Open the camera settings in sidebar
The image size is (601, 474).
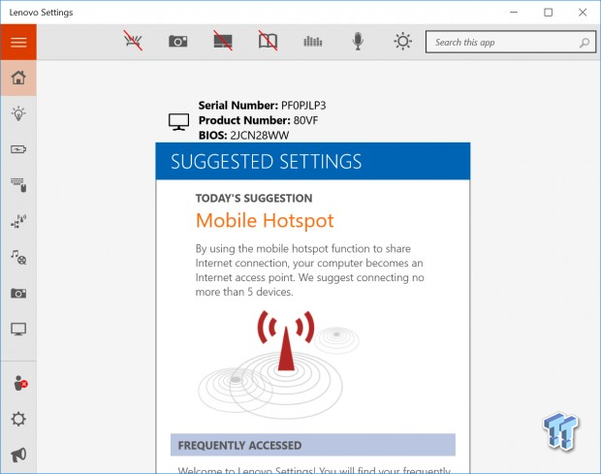coord(18,293)
